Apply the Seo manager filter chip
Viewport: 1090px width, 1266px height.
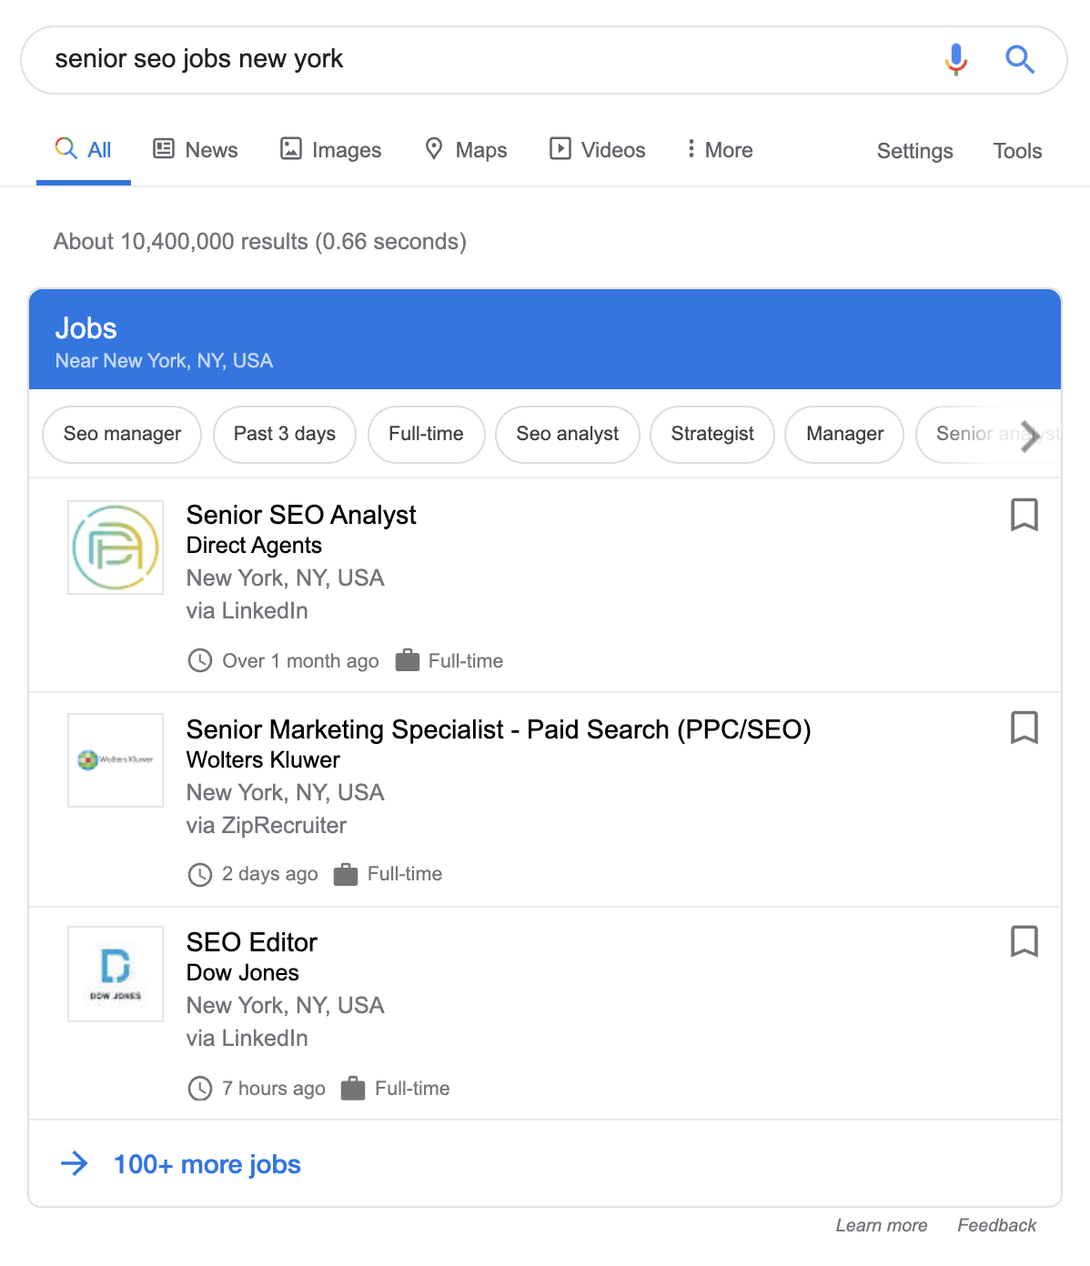pos(122,434)
